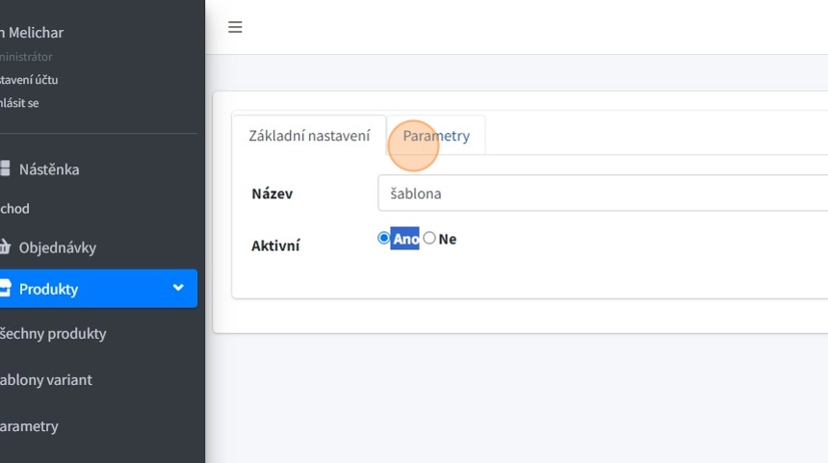Go to variant templates sidebar link
828x463 pixels.
pos(46,380)
